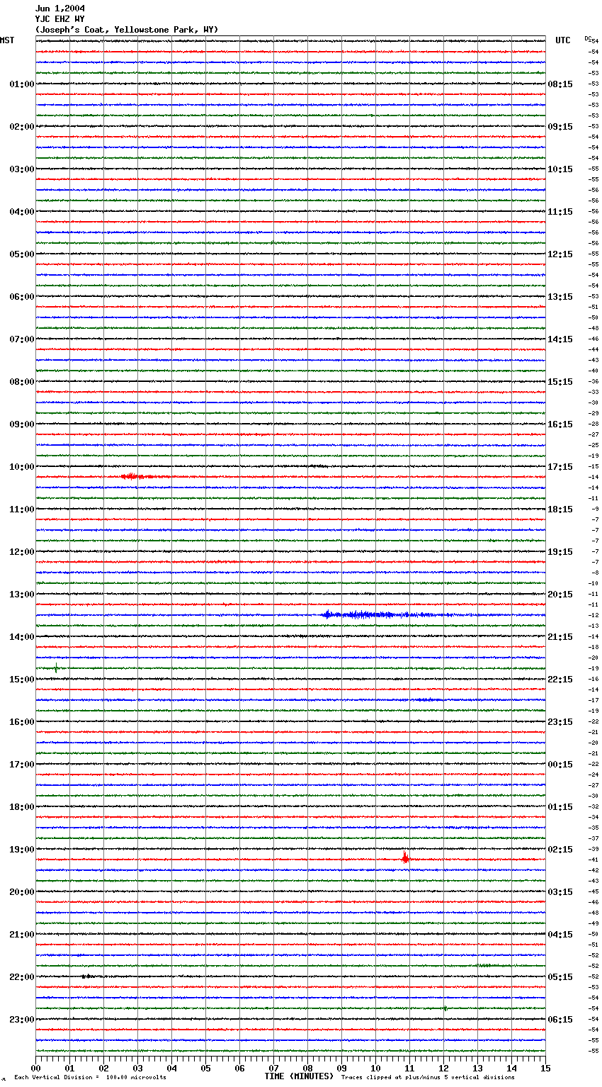The image size is (602, 1087).
Task: Click the "09:15" UTC row label
Action: 560,127
